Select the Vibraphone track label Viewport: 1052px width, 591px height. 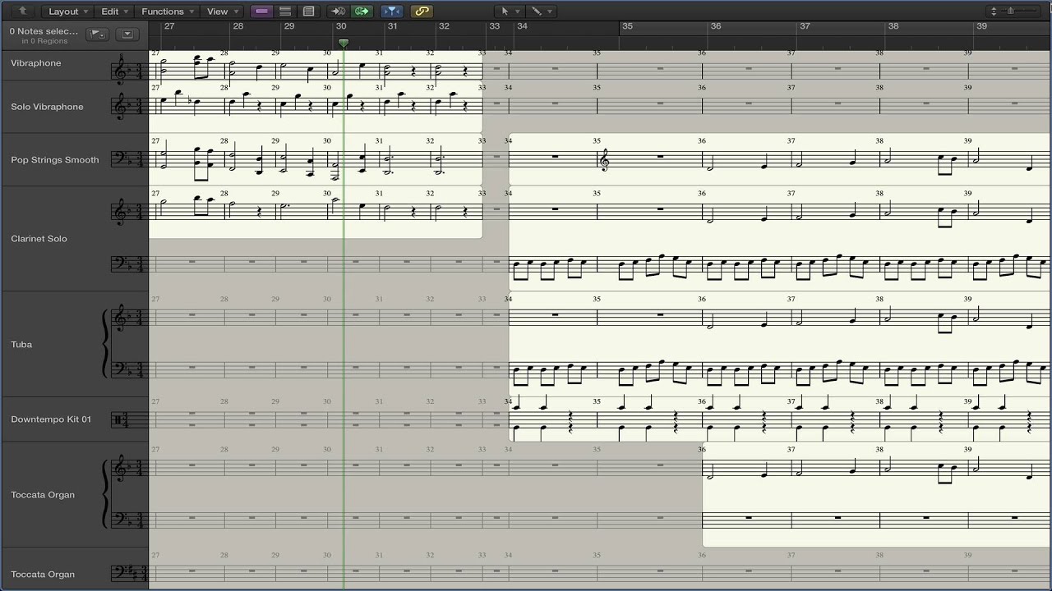36,63
